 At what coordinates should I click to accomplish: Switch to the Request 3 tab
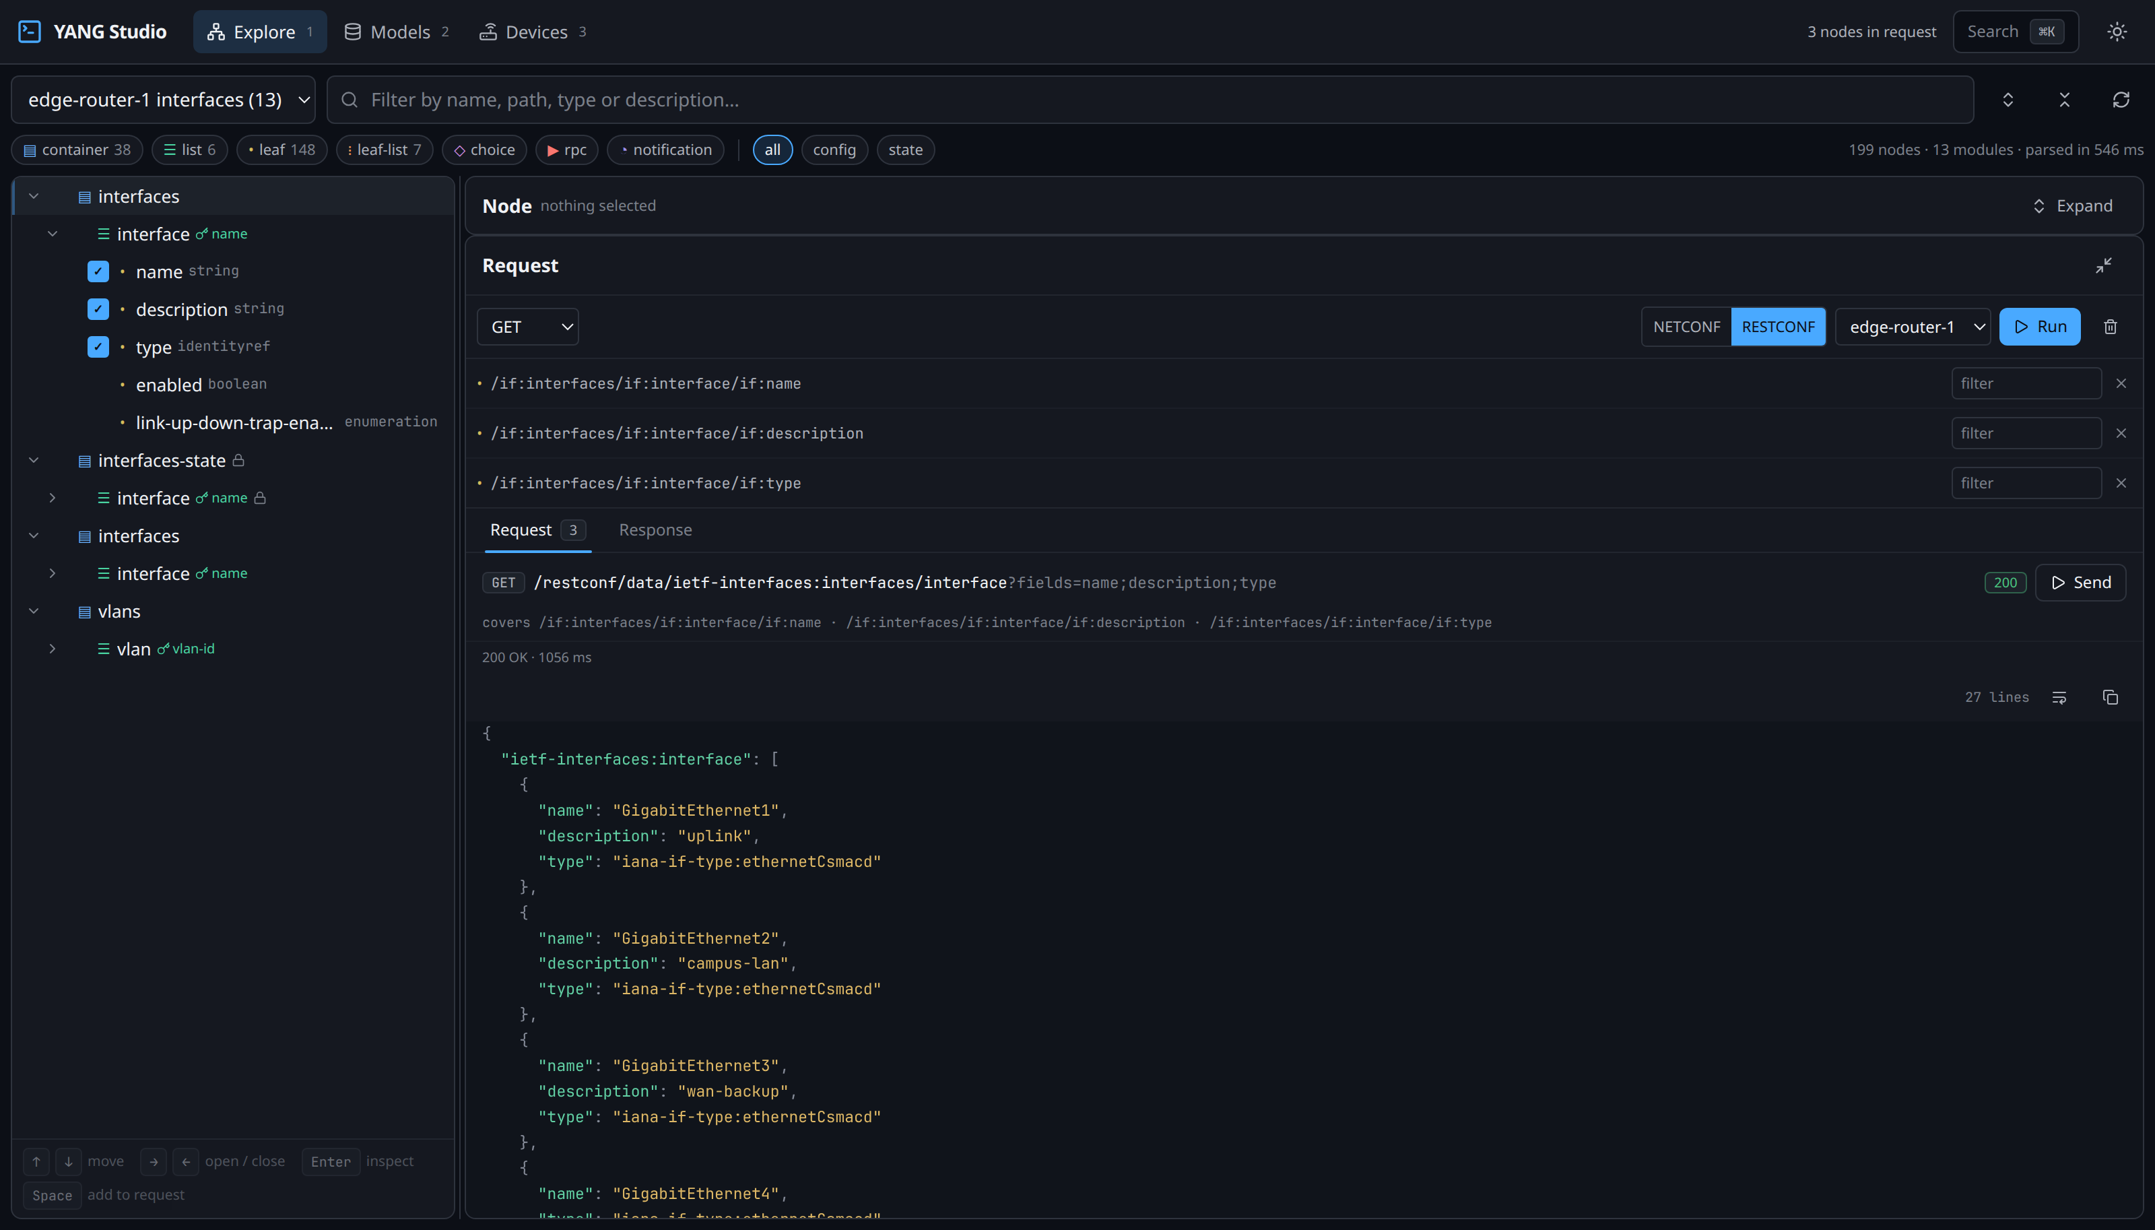click(x=538, y=529)
